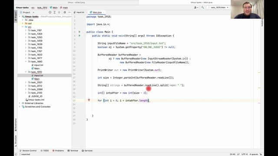Collapse the timus-tasks root folder
Viewport: 278px width, 156px height.
(x=20, y=16)
